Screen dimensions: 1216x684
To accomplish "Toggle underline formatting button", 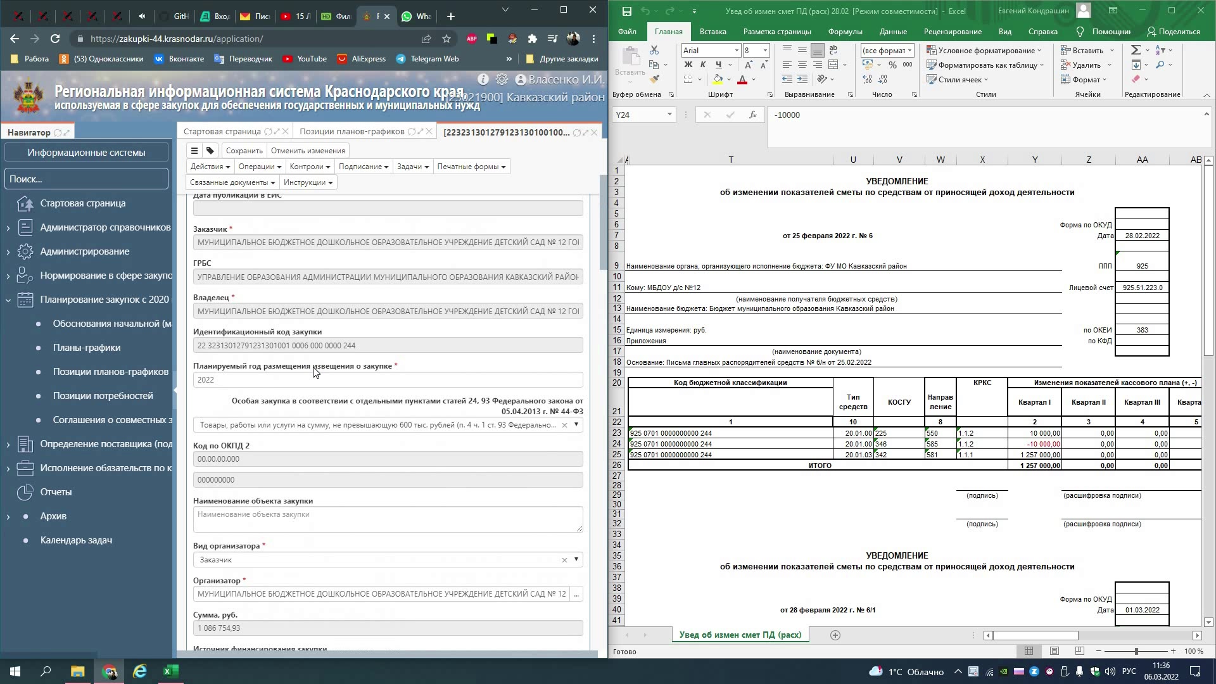I will pyautogui.click(x=718, y=65).
